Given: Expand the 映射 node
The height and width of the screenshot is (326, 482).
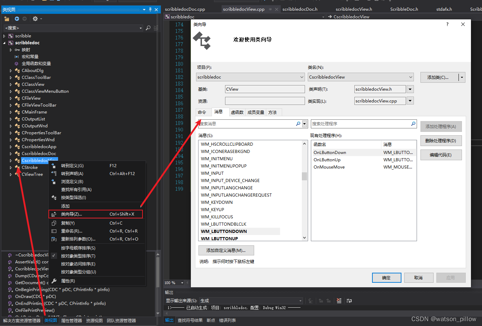Looking at the screenshot, I should tap(11, 50).
